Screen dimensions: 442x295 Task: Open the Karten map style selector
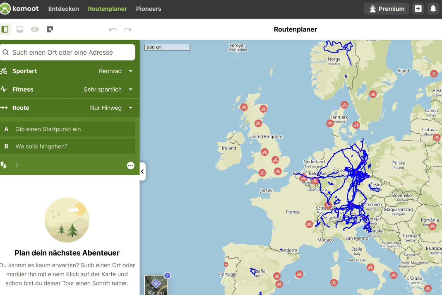(156, 284)
